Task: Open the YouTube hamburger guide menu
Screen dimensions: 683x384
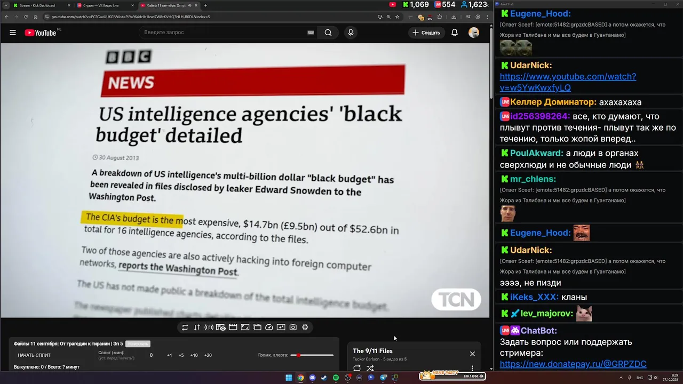Action: click(13, 33)
